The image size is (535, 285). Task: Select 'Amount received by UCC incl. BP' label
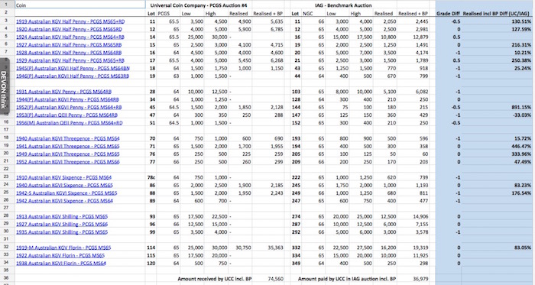tap(214, 279)
